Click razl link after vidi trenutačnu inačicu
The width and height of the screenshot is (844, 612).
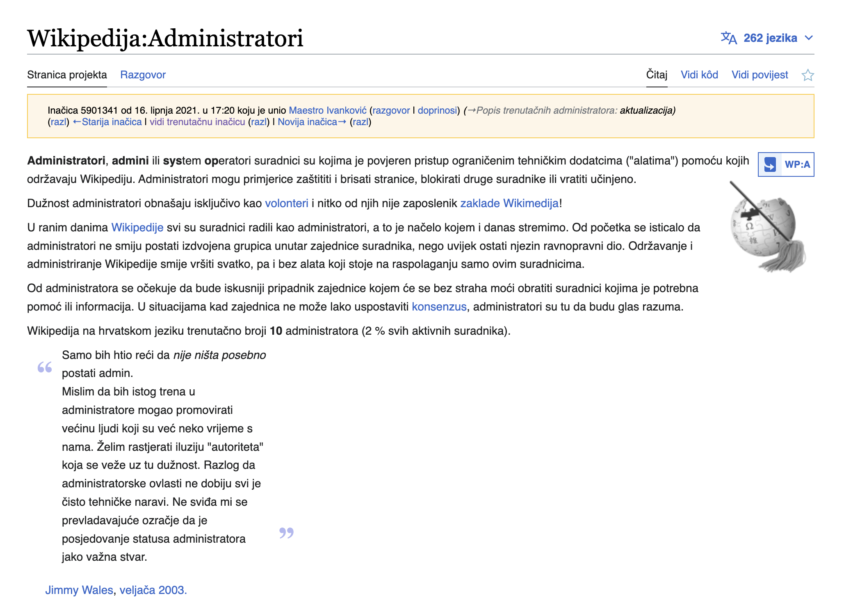[259, 122]
